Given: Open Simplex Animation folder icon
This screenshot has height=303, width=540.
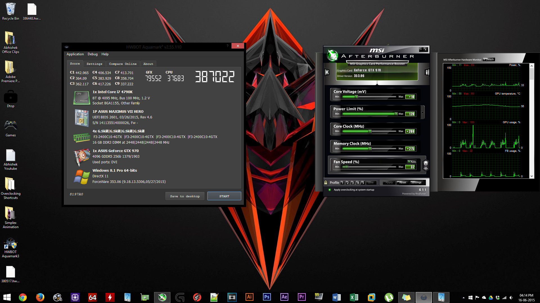Looking at the screenshot, I should tap(11, 217).
